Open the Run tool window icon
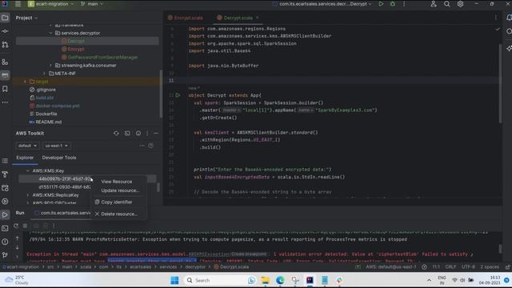 click(5, 214)
